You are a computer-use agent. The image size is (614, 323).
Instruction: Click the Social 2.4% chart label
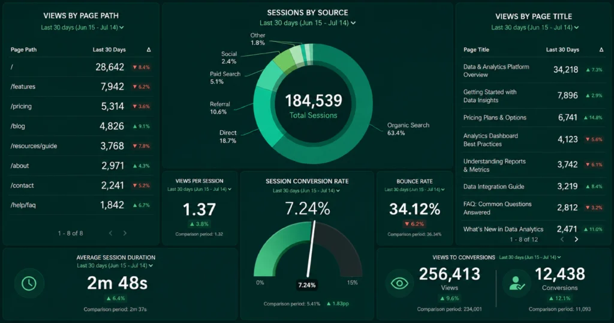click(x=228, y=58)
